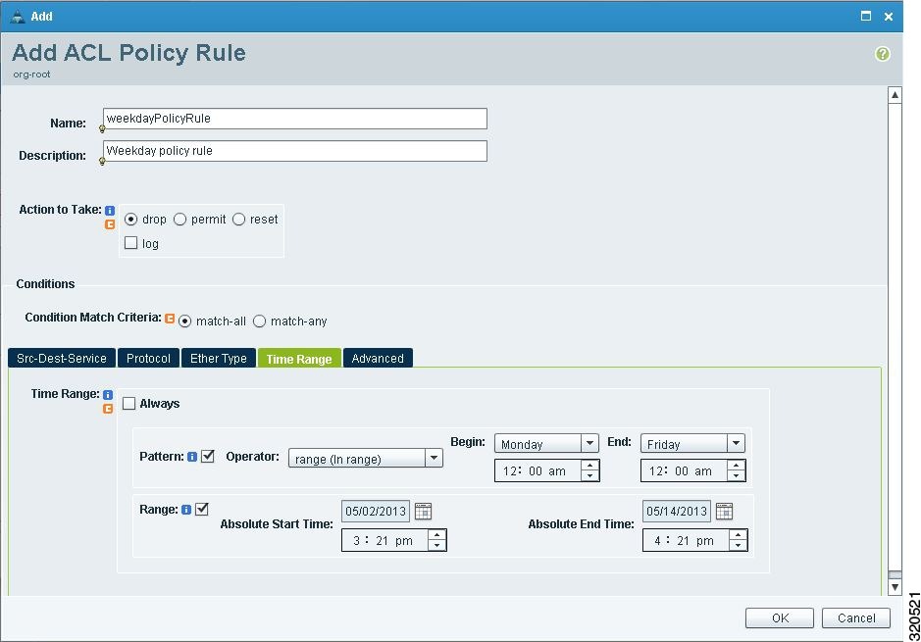
Task: Increase the Absolute End Time 4:21 pm
Action: click(x=738, y=534)
